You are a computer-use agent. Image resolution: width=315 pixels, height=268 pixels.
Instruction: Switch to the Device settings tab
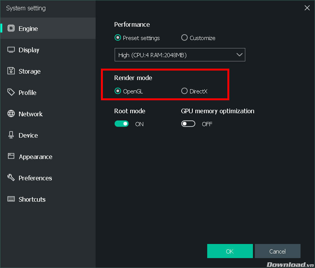tap(48, 135)
